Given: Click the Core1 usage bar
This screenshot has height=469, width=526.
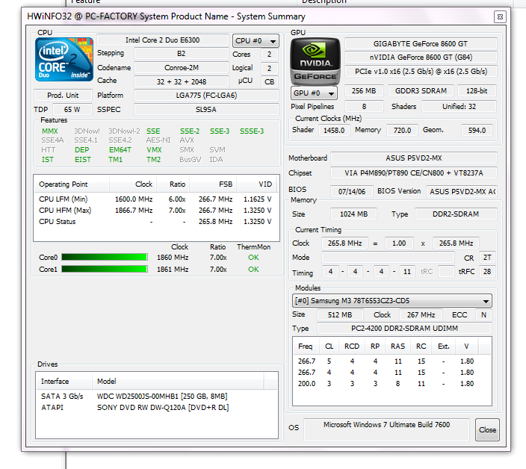Looking at the screenshot, I should (105, 269).
